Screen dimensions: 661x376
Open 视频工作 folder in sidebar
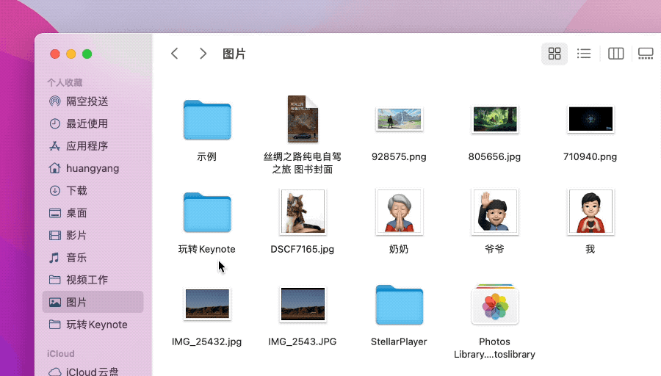point(93,280)
